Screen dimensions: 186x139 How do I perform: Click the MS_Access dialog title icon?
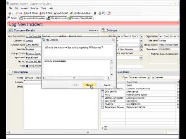[x=44, y=40]
